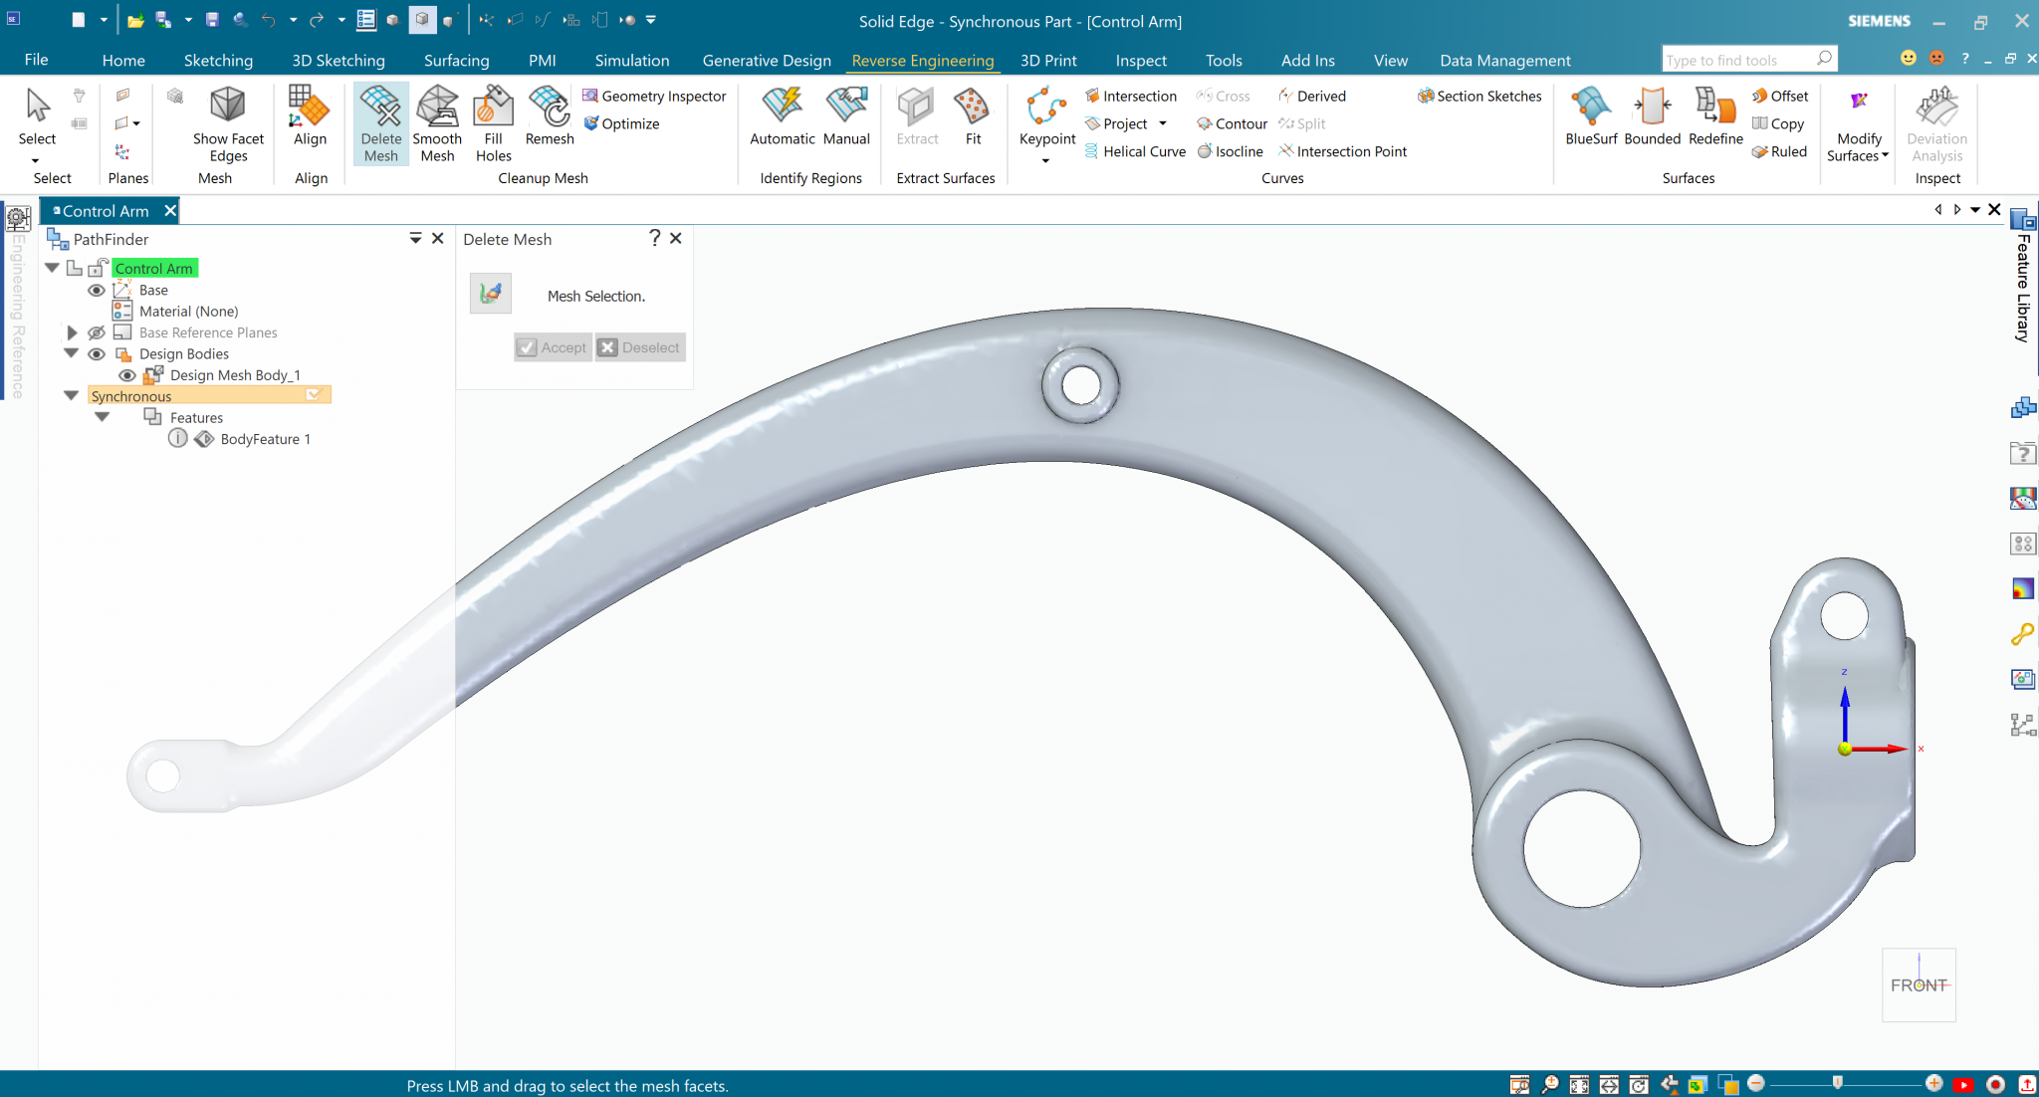2039x1097 pixels.
Task: Switch to the Surfacing ribbon tab
Action: pyautogui.click(x=456, y=61)
